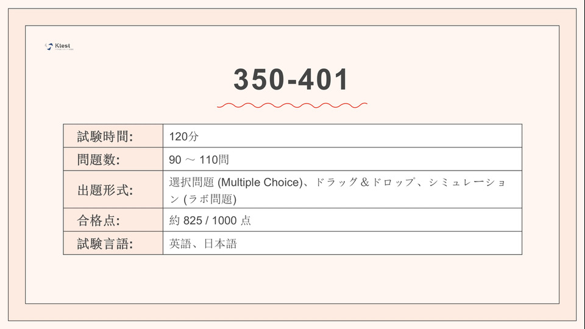Click the 英語 word
This screenshot has width=585, height=329.
(179, 244)
